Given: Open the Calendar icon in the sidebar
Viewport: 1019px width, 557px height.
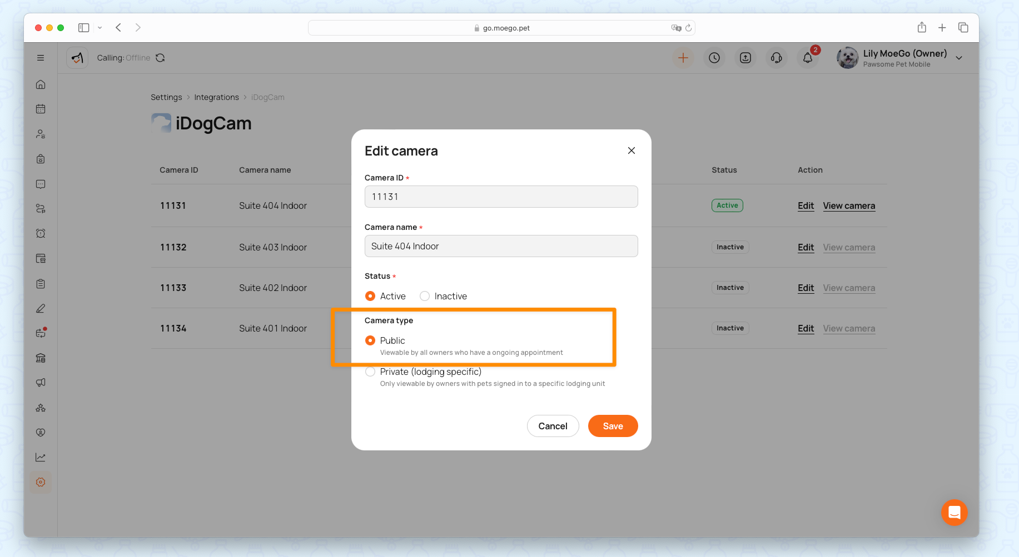Looking at the screenshot, I should click(x=41, y=109).
